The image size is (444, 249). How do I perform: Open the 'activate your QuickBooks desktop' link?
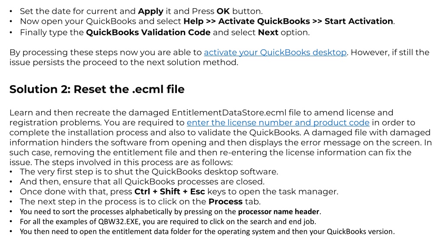[x=275, y=52]
